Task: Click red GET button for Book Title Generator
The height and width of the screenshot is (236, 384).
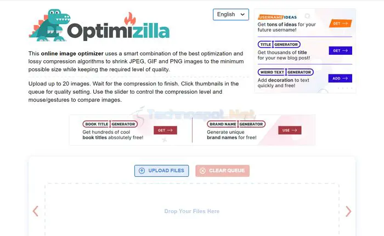Action: point(165,130)
